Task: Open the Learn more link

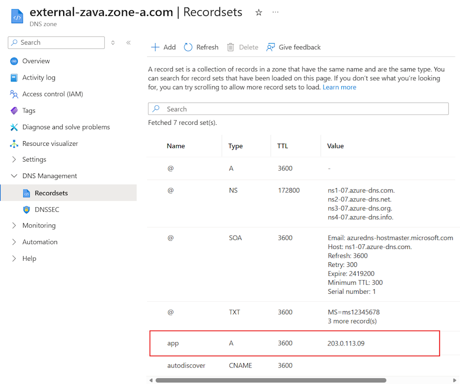Action: click(x=339, y=87)
